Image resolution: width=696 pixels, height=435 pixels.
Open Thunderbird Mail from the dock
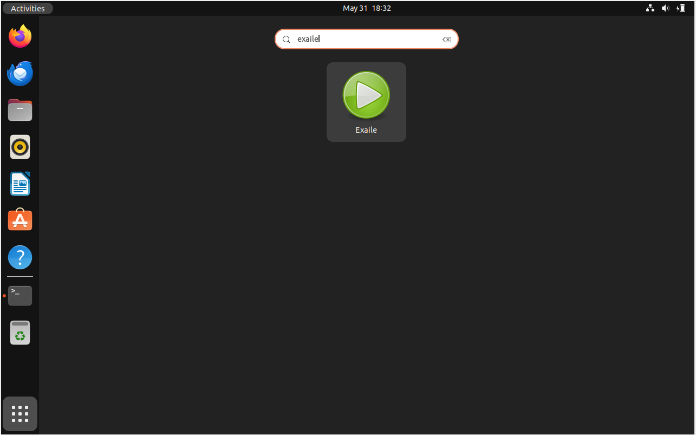[x=20, y=73]
